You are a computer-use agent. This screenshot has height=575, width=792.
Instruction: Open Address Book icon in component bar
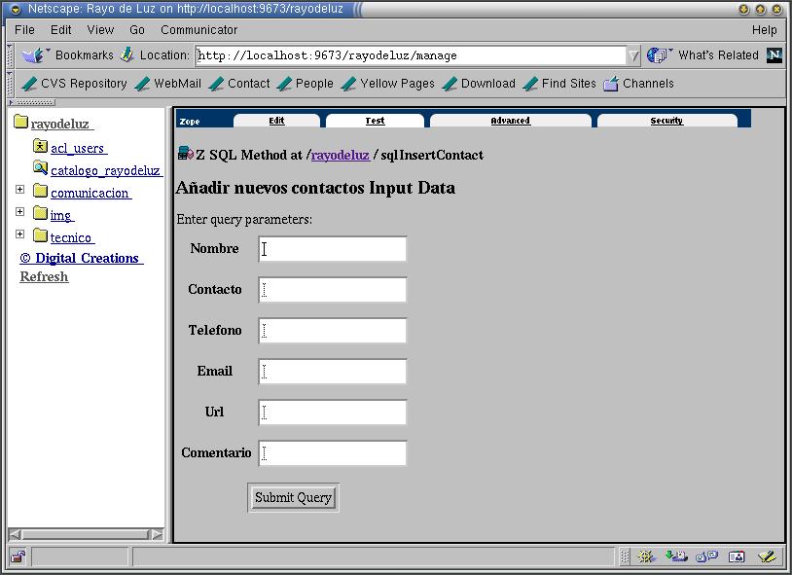[737, 557]
